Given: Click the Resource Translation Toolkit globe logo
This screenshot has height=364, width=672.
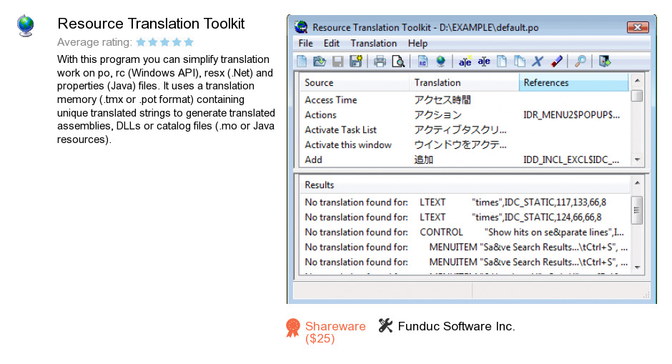Looking at the screenshot, I should (25, 26).
